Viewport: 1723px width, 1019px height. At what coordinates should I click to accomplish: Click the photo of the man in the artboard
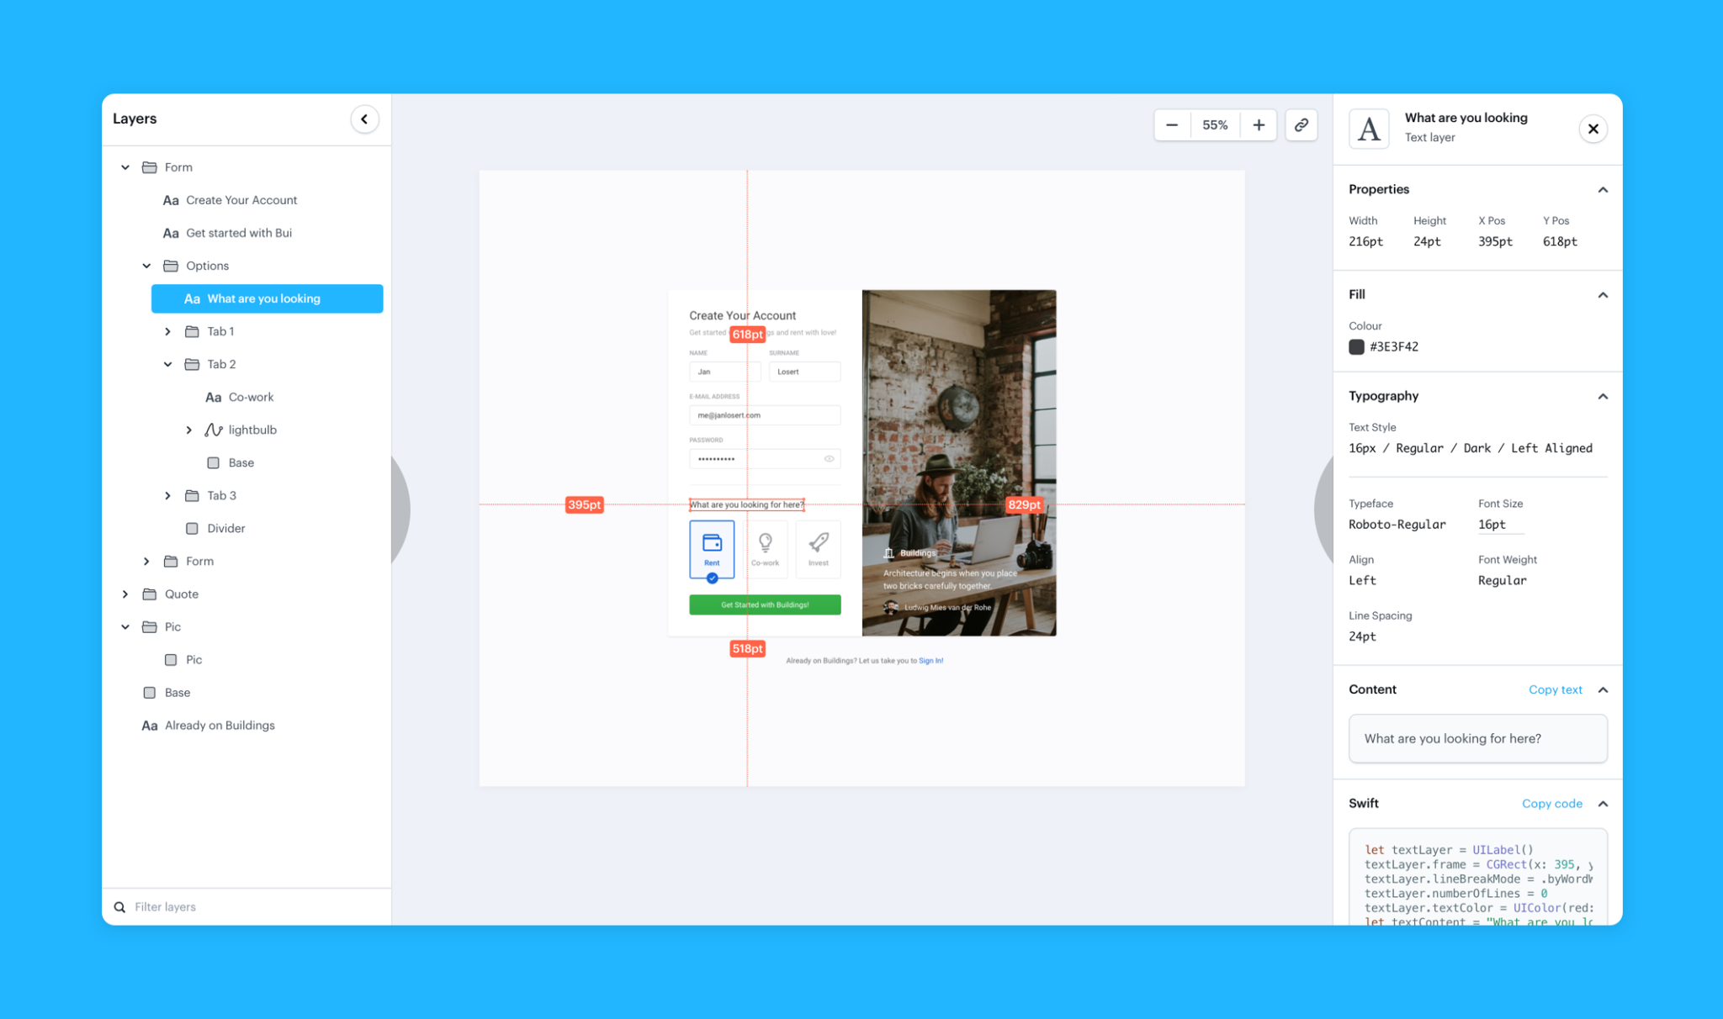click(x=959, y=462)
